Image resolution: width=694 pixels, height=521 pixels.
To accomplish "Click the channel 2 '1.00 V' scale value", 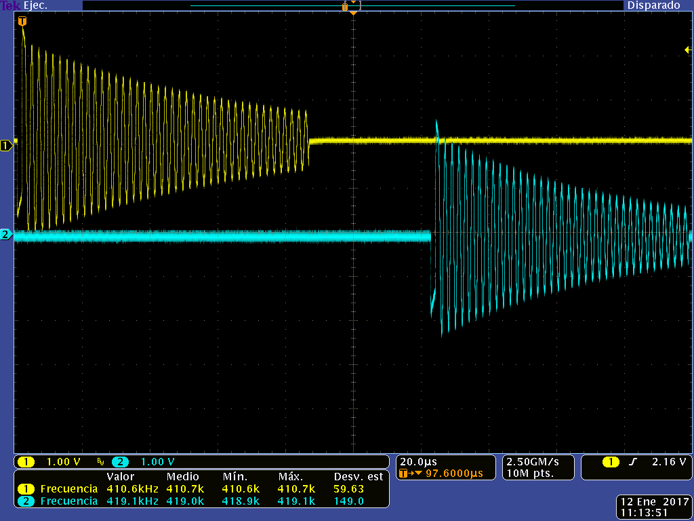I will (157, 462).
